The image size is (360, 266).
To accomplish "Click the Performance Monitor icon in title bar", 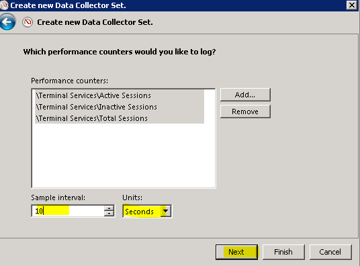I will coord(4,5).
